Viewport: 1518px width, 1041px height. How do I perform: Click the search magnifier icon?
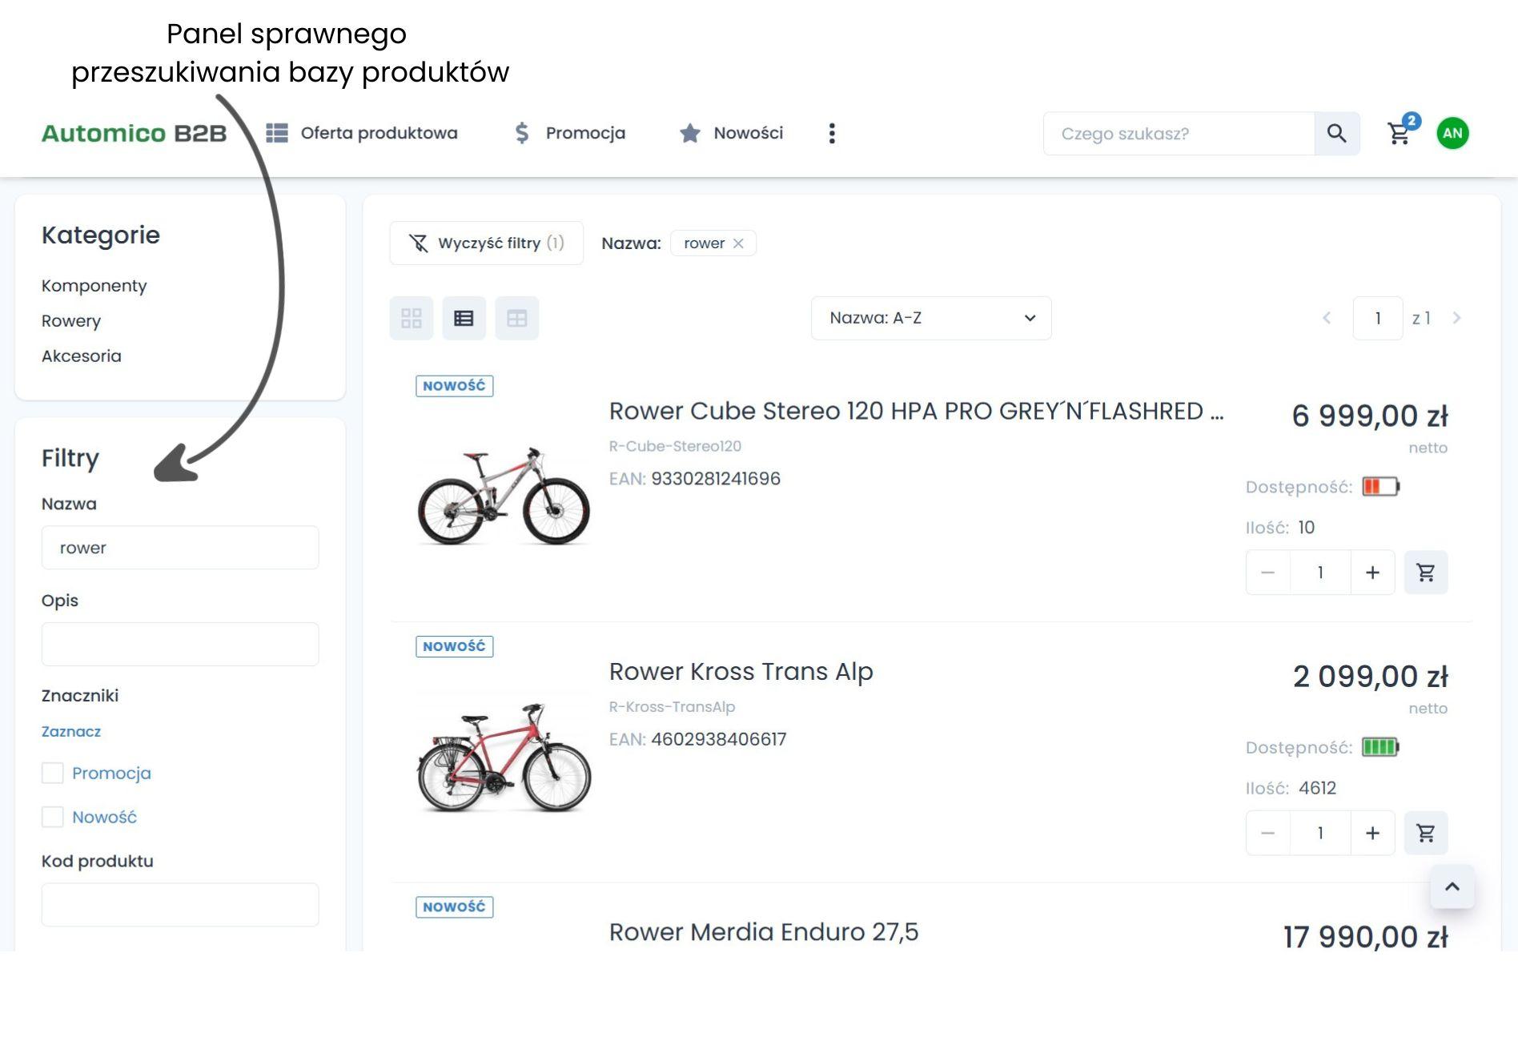pos(1336,133)
